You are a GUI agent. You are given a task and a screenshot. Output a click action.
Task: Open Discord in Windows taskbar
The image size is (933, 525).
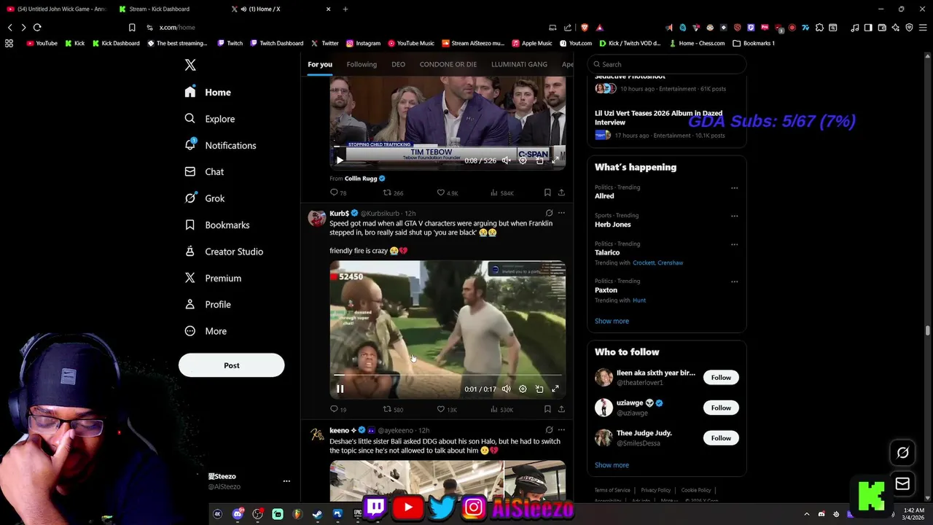238,514
